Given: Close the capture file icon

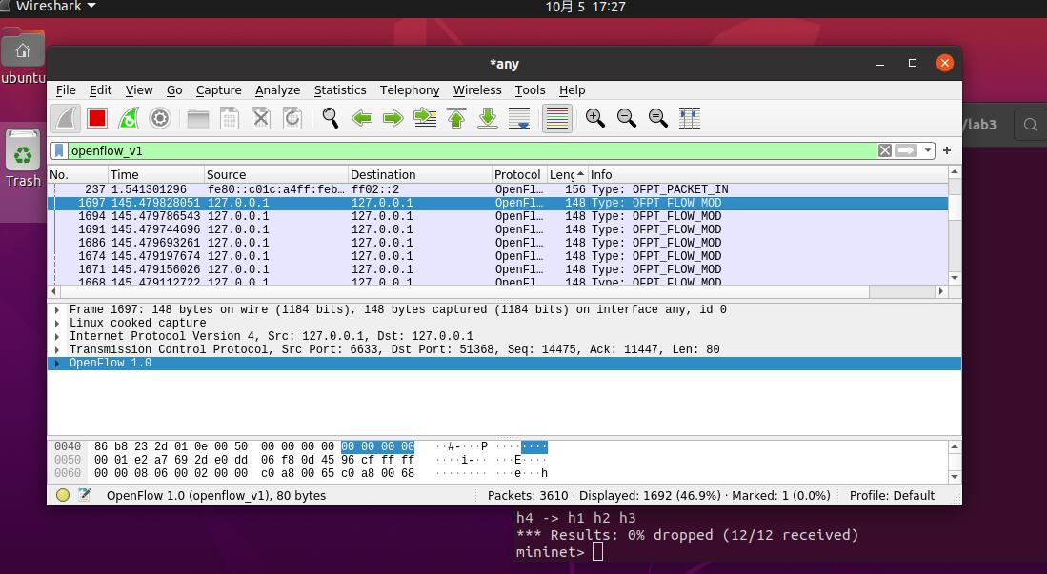Looking at the screenshot, I should click(x=260, y=119).
